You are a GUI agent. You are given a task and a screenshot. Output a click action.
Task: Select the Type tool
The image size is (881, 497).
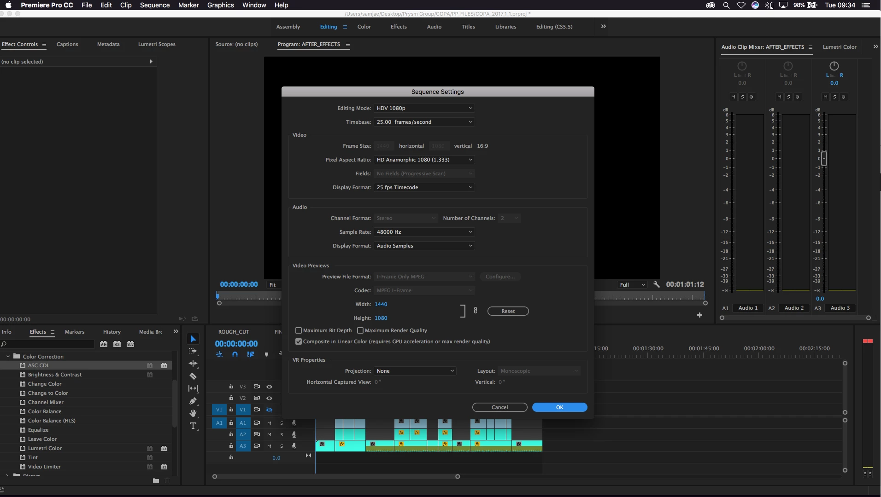pos(193,426)
